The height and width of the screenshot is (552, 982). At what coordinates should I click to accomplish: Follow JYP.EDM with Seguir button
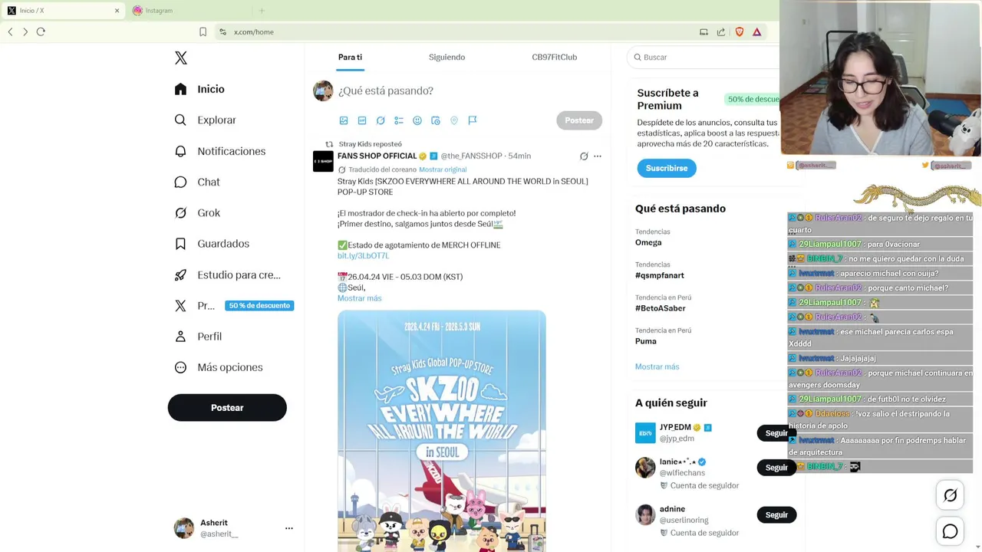coord(776,433)
